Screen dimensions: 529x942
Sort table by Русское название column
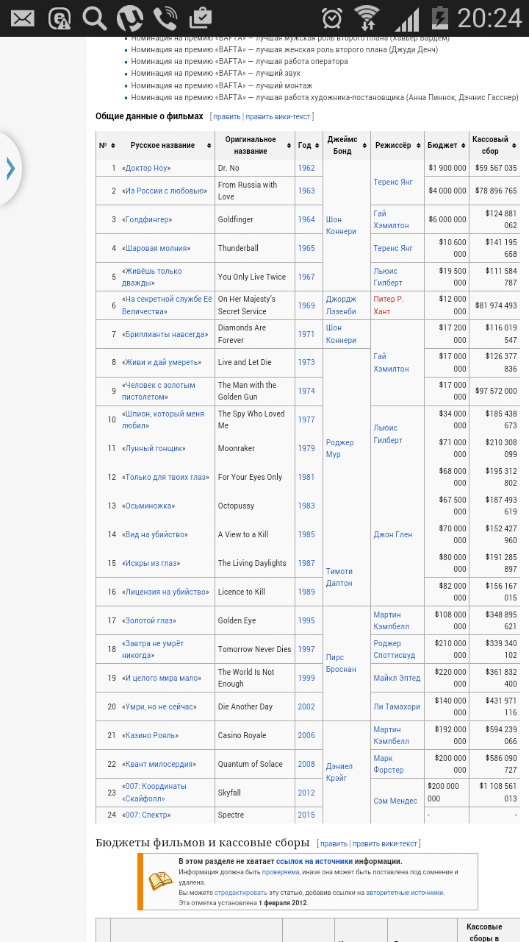click(209, 146)
